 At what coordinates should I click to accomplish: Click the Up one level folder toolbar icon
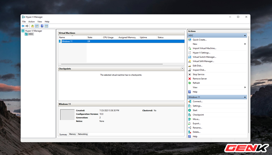(x=32, y=26)
